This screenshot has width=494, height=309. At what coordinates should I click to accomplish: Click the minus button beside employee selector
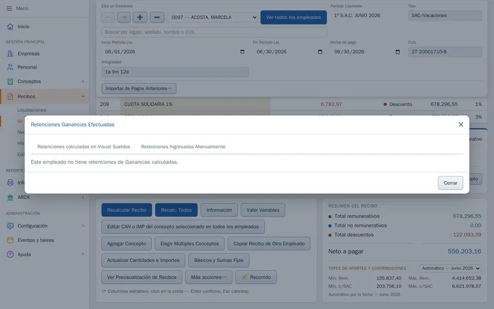157,18
